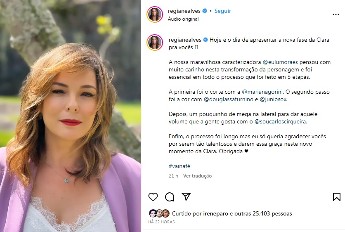This screenshot has width=345, height=232.
Task: Click the verified badge in the post header
Action: click(x=205, y=11)
